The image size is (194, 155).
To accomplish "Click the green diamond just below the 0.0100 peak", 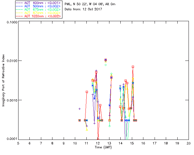I will click(105, 65).
